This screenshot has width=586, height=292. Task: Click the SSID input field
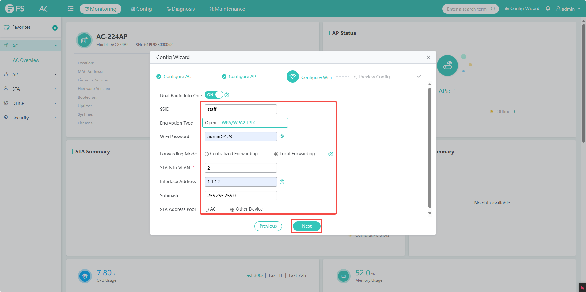tap(241, 109)
